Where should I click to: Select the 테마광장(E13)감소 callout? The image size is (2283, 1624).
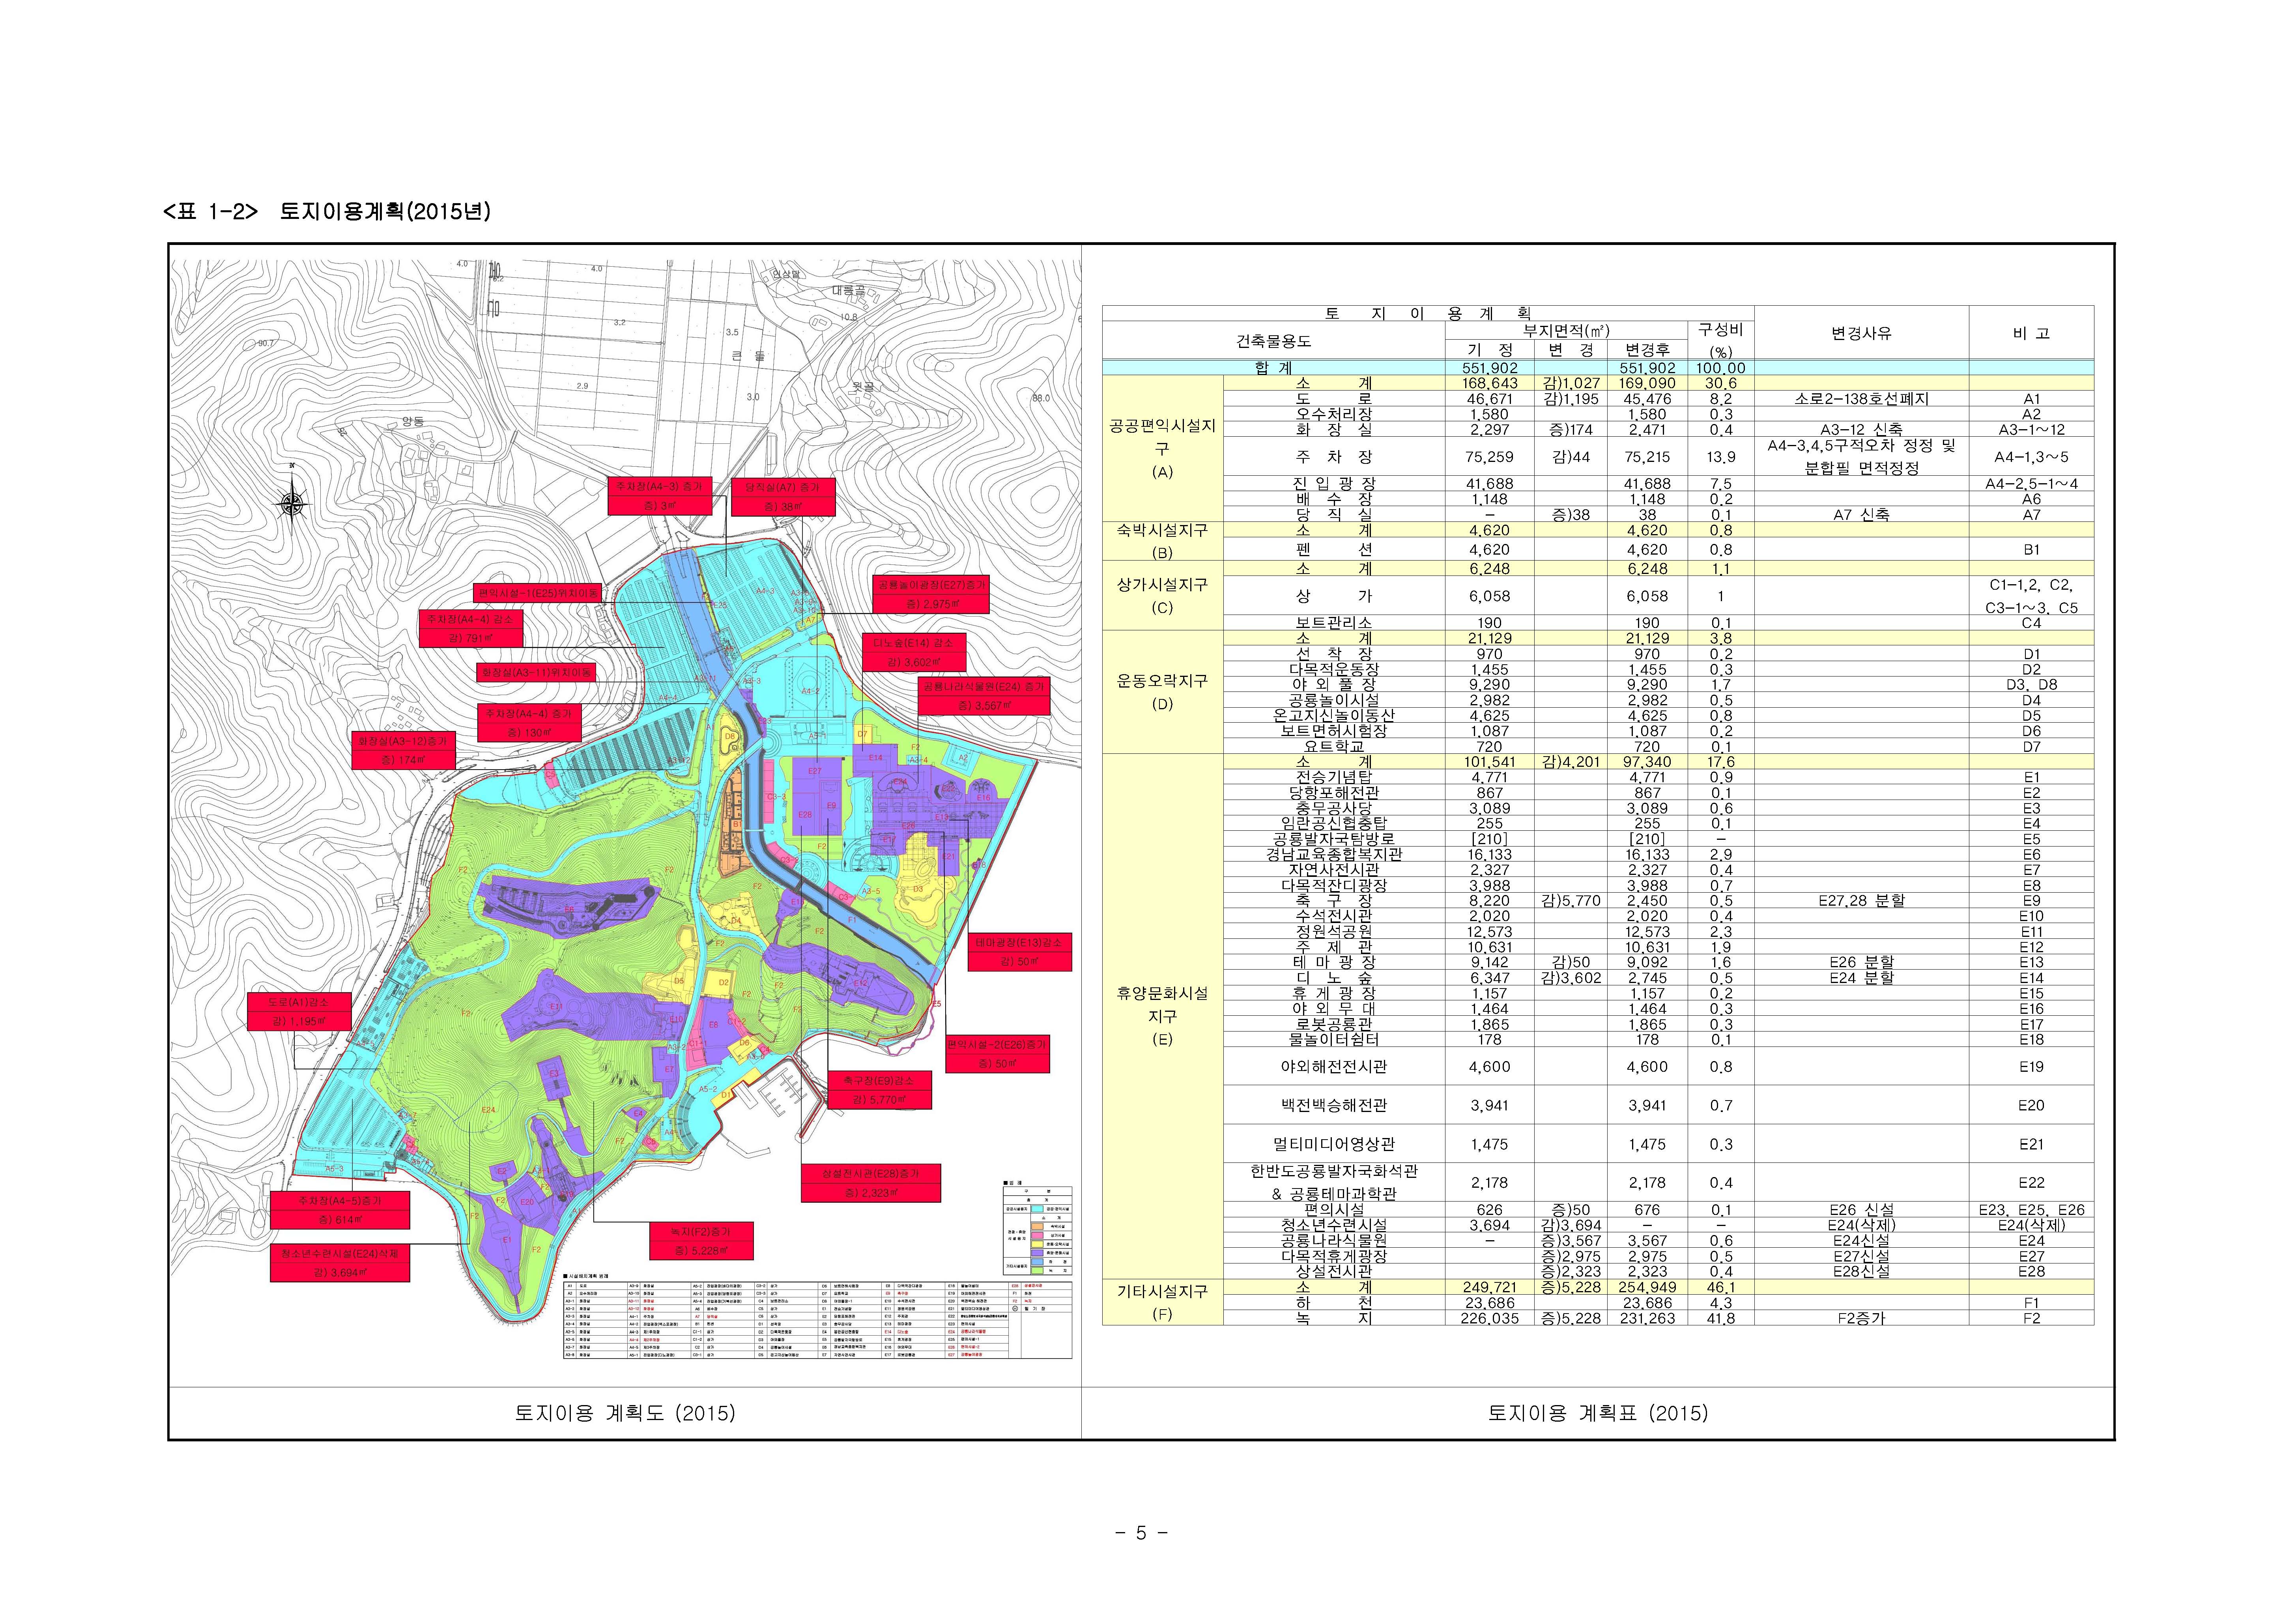tap(1020, 952)
